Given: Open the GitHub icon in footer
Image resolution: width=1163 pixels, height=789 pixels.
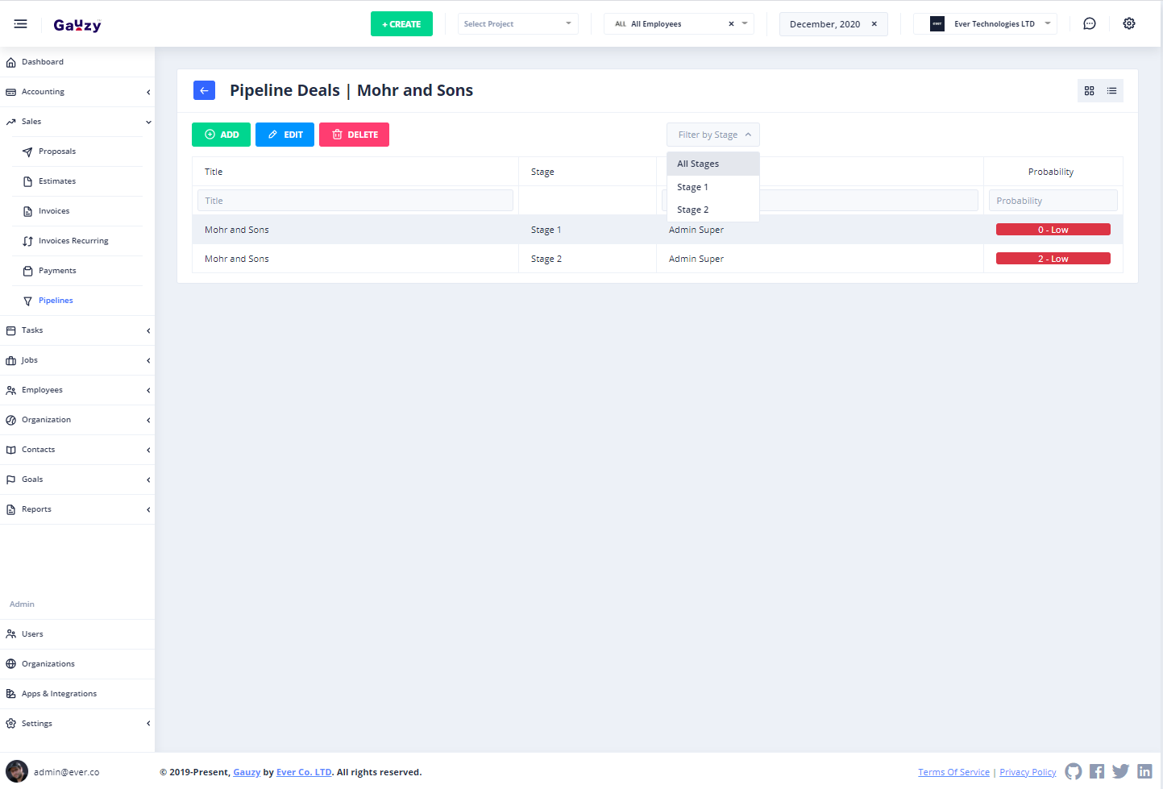Looking at the screenshot, I should click(x=1073, y=771).
